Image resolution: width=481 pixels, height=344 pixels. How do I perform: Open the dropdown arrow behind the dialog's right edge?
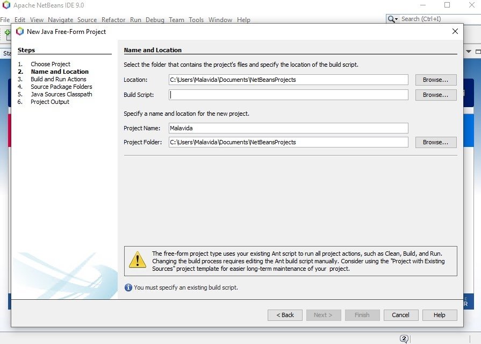point(469,51)
